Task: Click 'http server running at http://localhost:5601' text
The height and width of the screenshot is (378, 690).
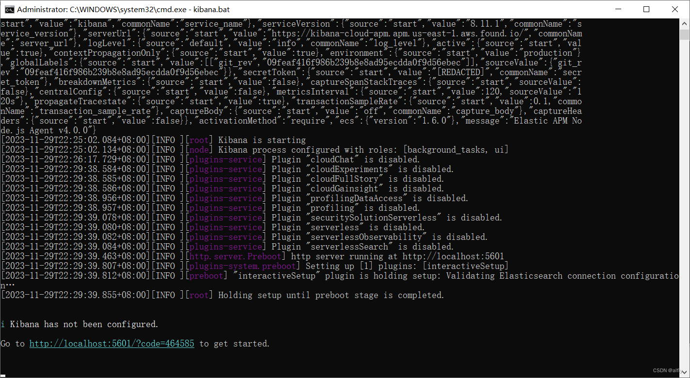Action: (398, 256)
